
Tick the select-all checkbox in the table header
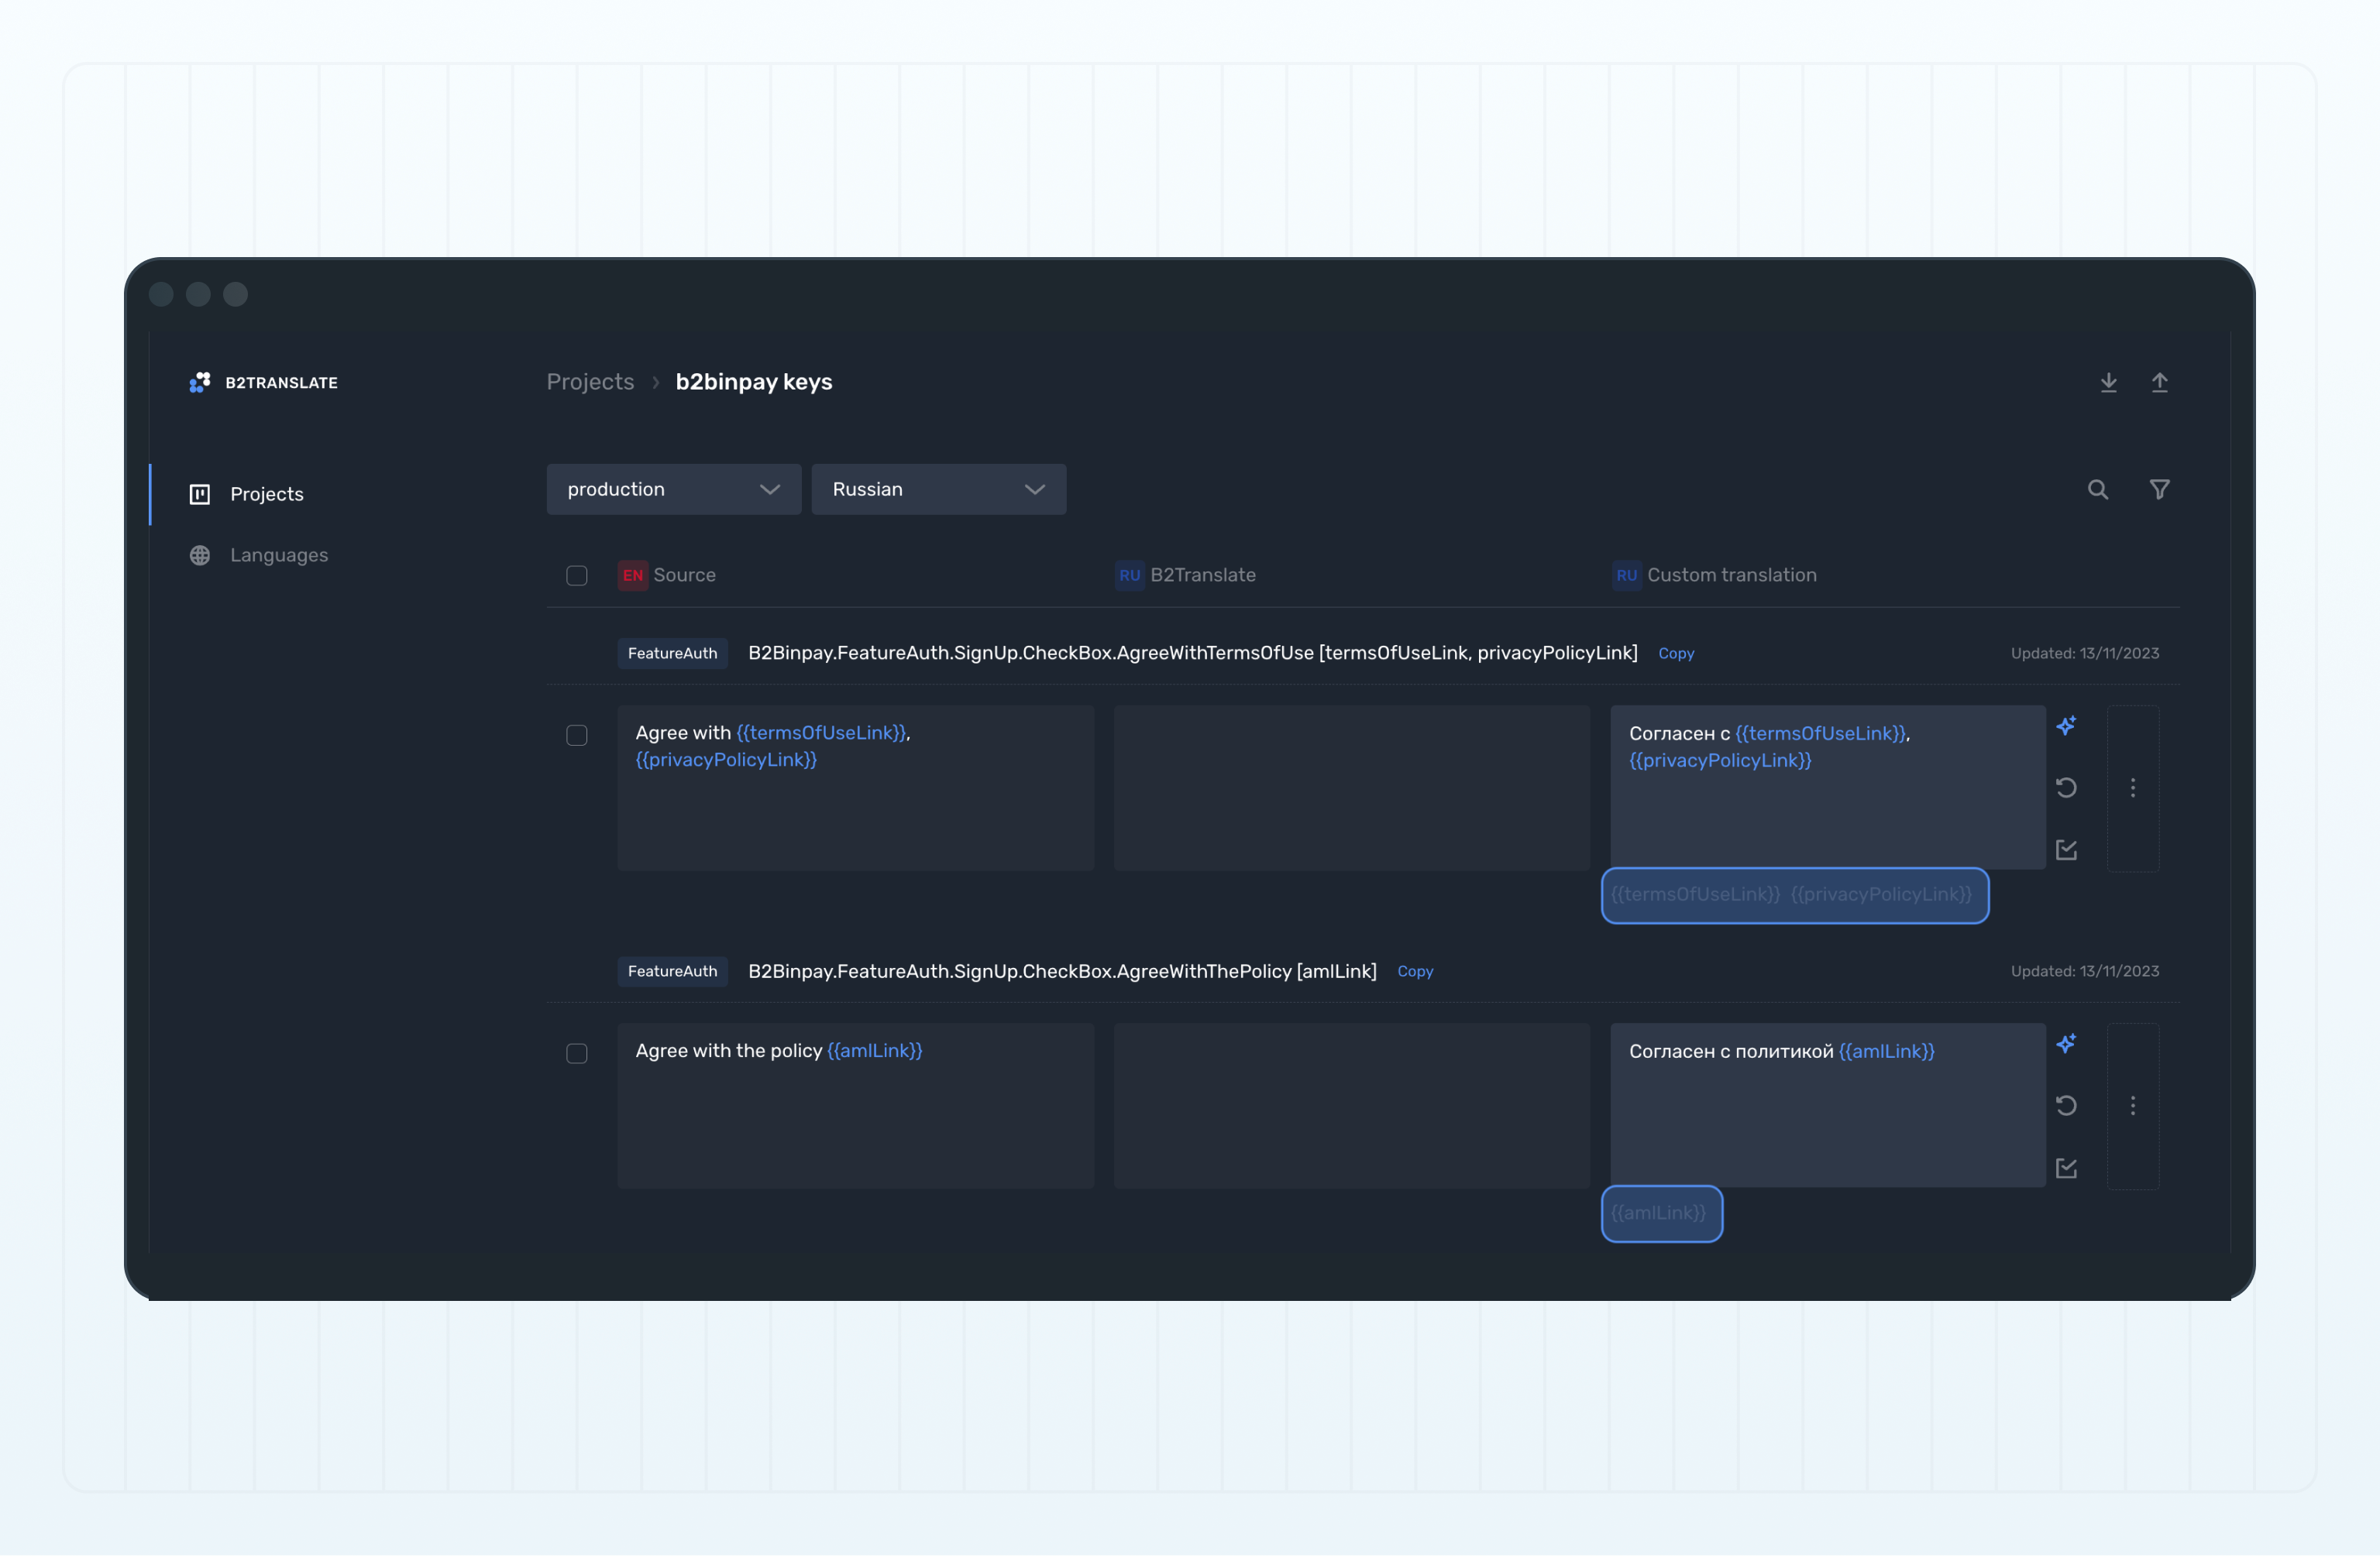point(577,575)
